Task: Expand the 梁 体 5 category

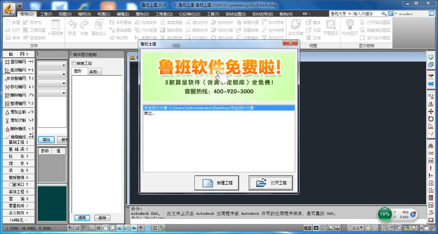Action: point(19,170)
